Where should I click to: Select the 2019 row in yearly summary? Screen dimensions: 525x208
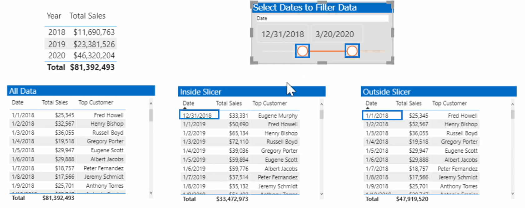tap(81, 44)
